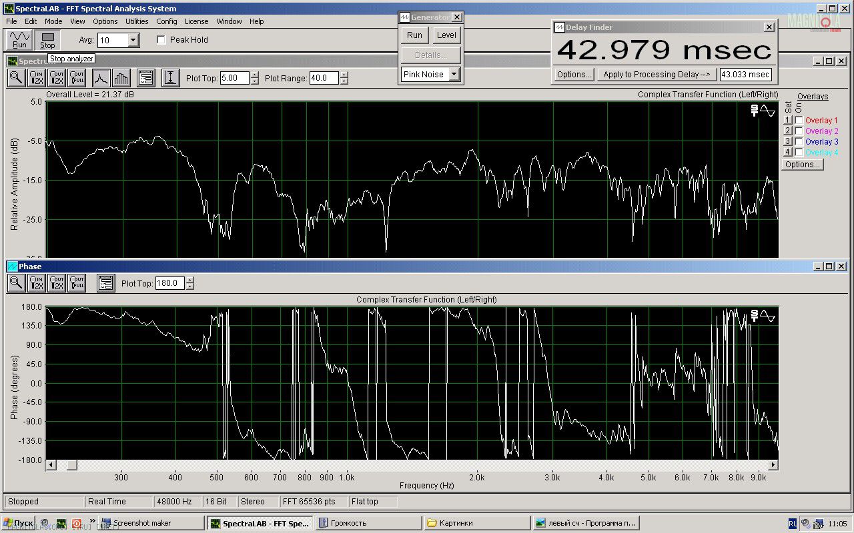The width and height of the screenshot is (854, 533).
Task: Click the Phase window title icon
Action: (x=12, y=266)
